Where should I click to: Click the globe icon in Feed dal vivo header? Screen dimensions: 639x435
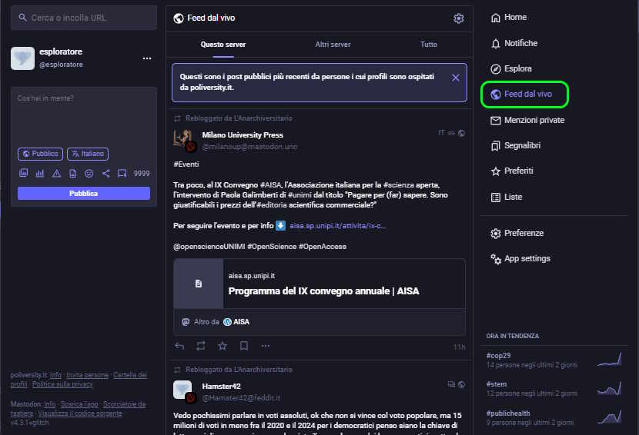click(178, 18)
